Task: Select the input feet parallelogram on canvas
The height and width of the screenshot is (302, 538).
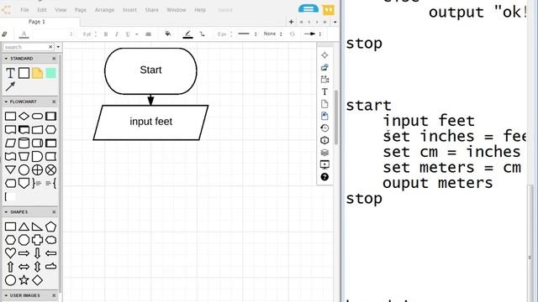Action: click(x=150, y=122)
